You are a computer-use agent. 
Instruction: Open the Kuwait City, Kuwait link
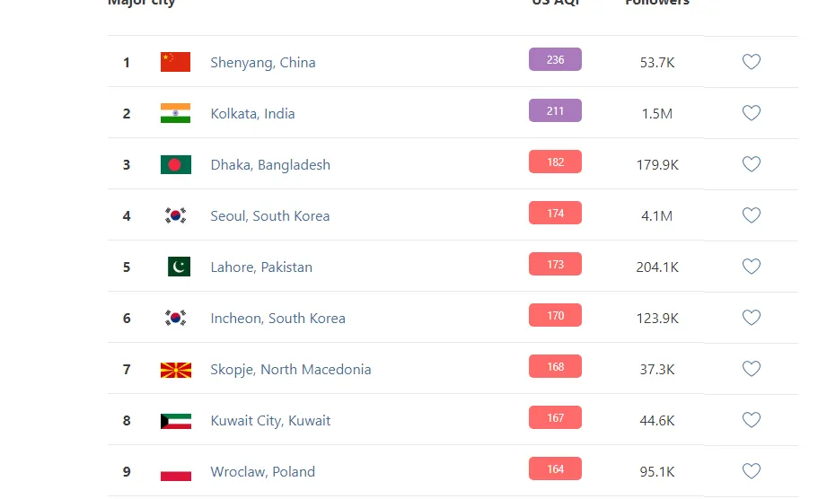click(270, 420)
